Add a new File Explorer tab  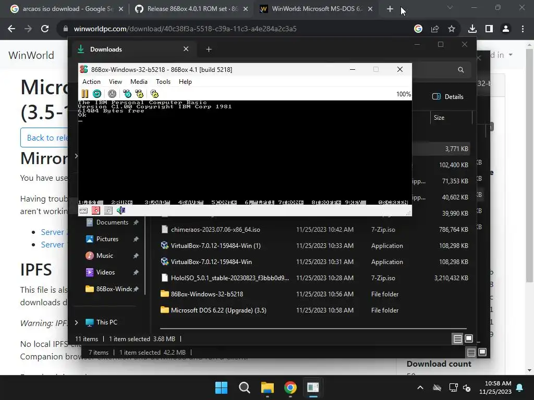[209, 49]
